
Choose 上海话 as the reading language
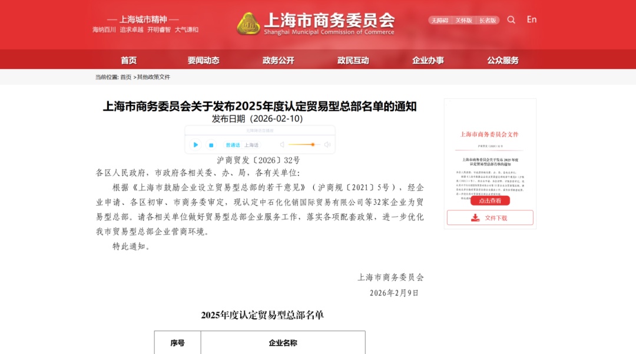point(251,145)
